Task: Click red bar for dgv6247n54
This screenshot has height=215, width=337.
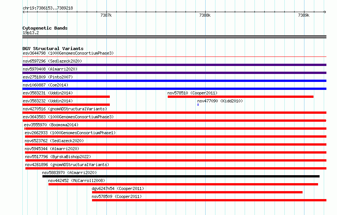Action: tap(197, 192)
